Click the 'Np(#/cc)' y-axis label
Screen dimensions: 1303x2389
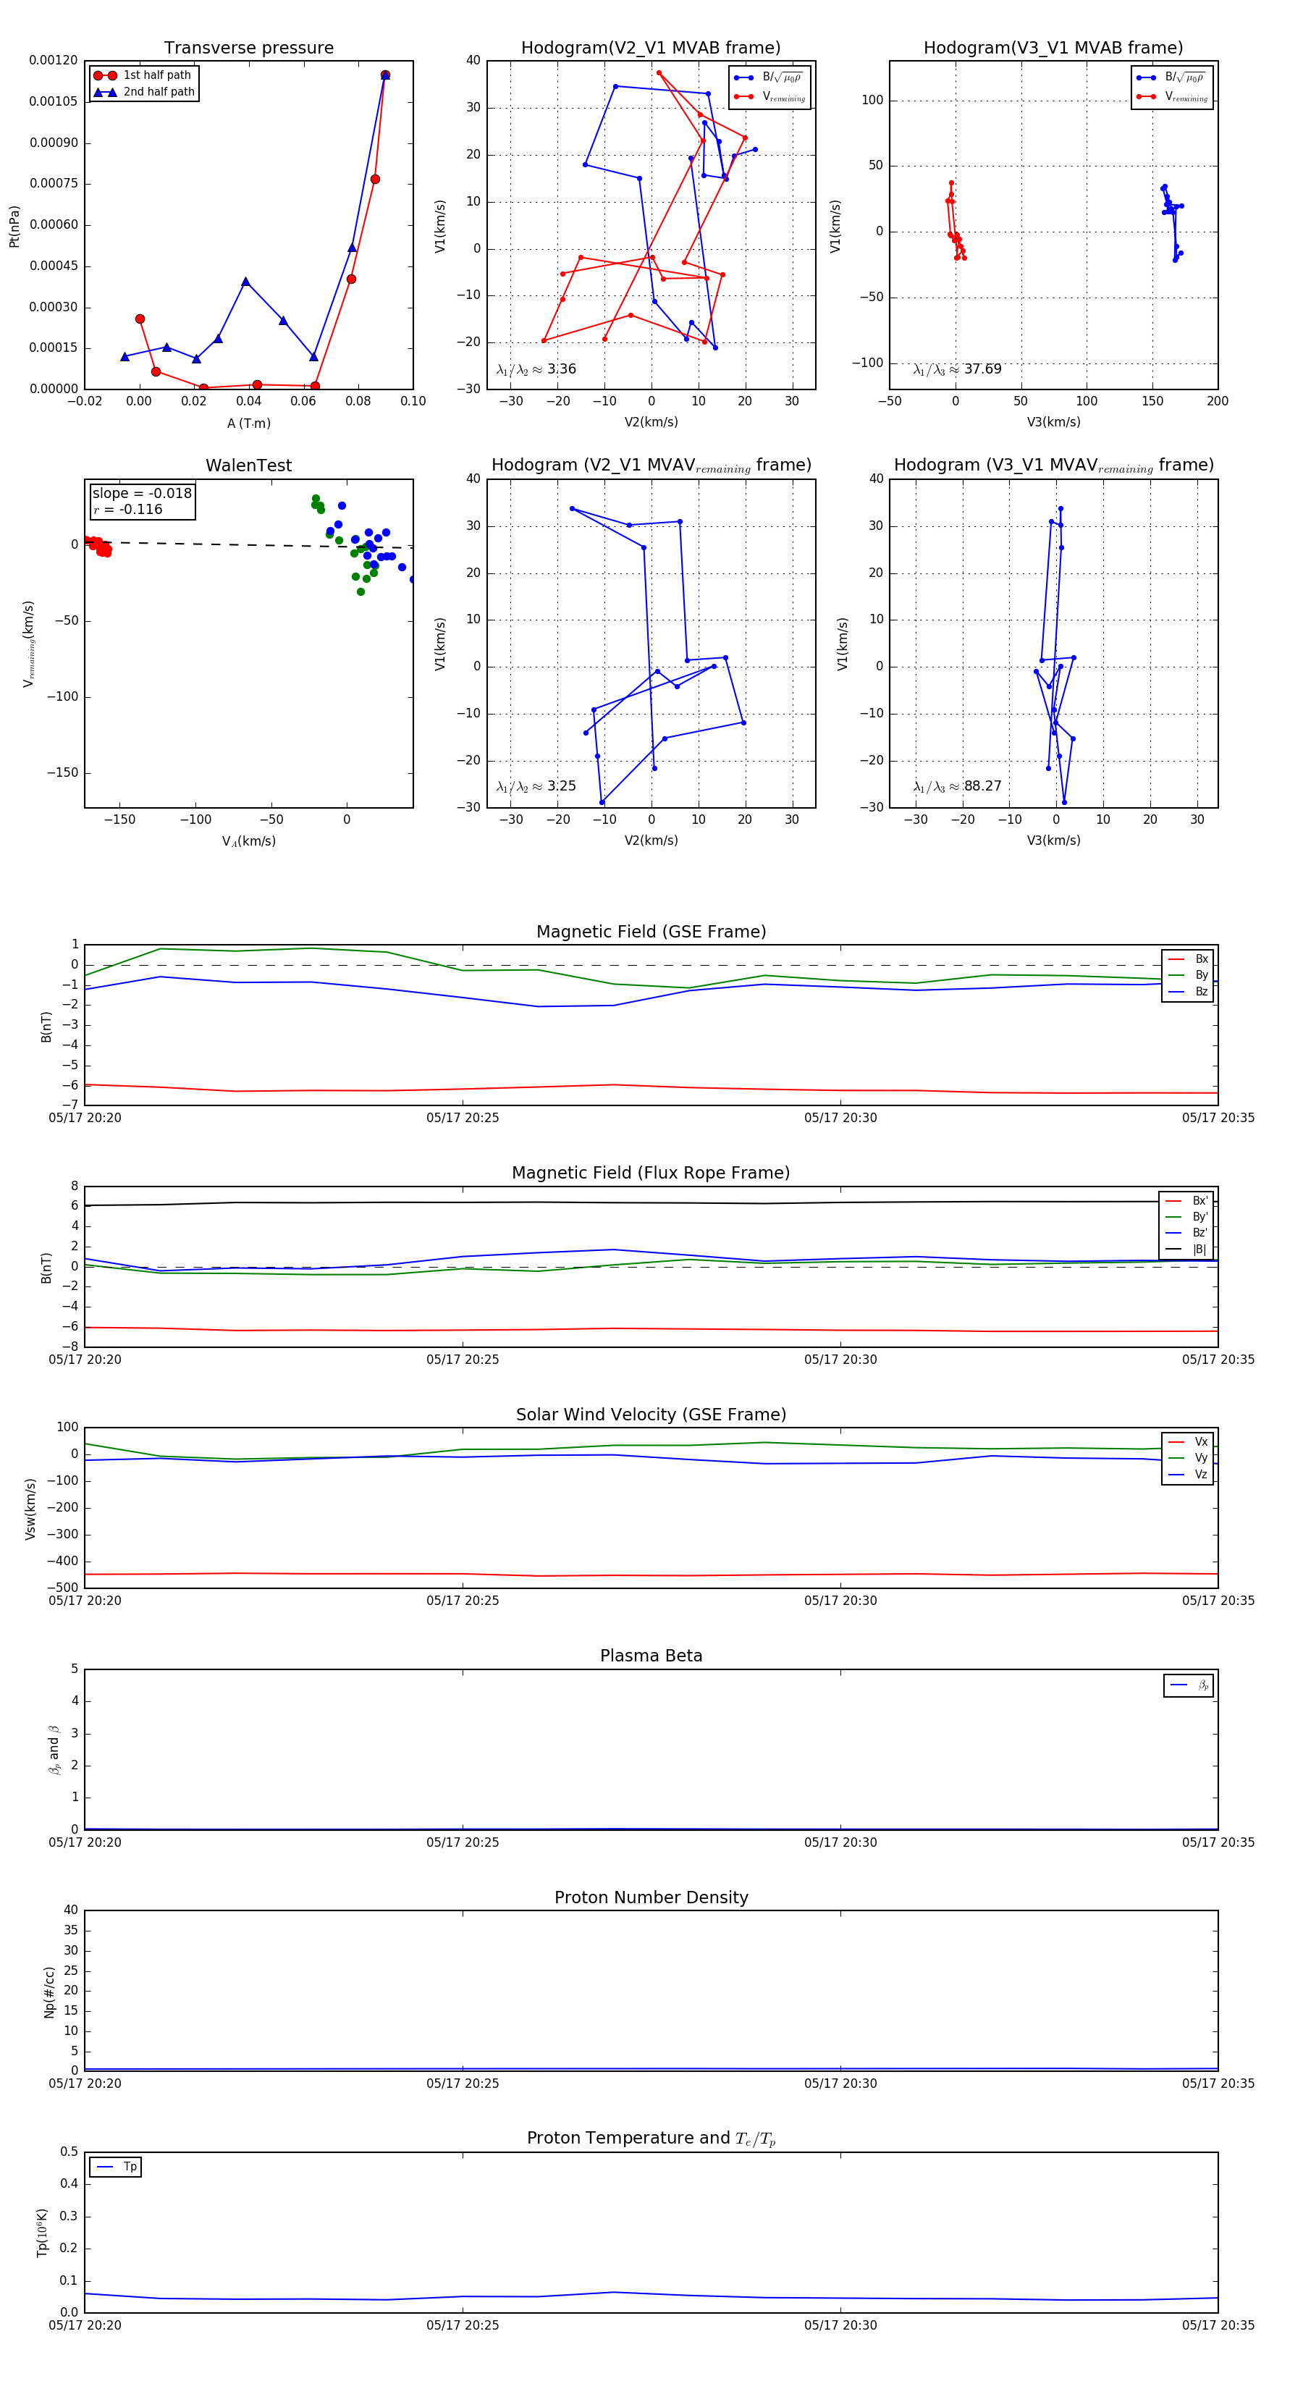(49, 1991)
